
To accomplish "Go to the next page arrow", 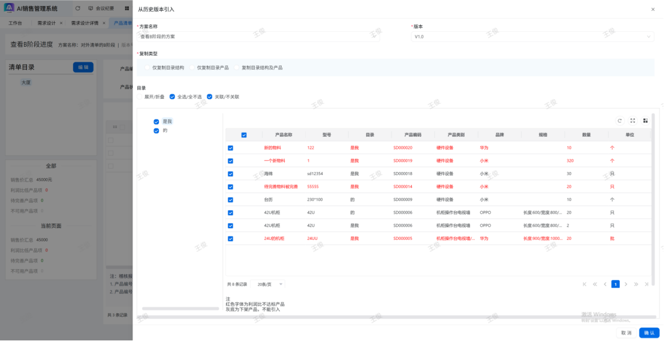I will [626, 284].
